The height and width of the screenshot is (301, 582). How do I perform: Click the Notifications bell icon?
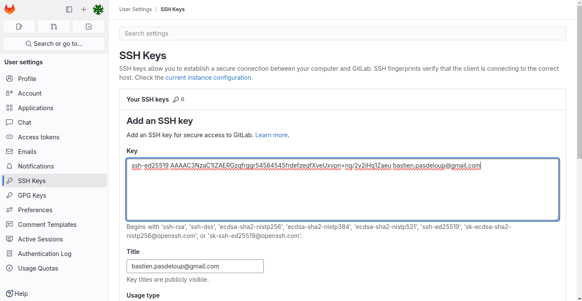[x=9, y=166]
